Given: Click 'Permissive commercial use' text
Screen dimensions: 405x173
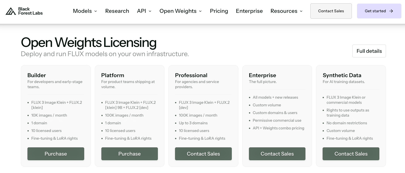Looking at the screenshot, I should (x=277, y=120).
